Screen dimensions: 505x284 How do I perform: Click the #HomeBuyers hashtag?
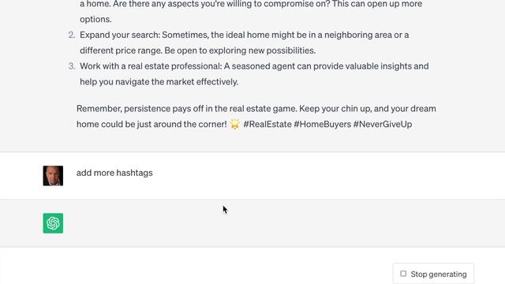[323, 125]
